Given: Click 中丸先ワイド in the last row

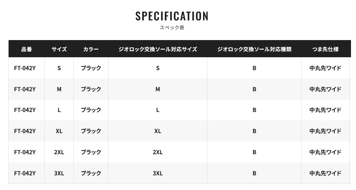Looking at the screenshot, I should tap(325, 173).
